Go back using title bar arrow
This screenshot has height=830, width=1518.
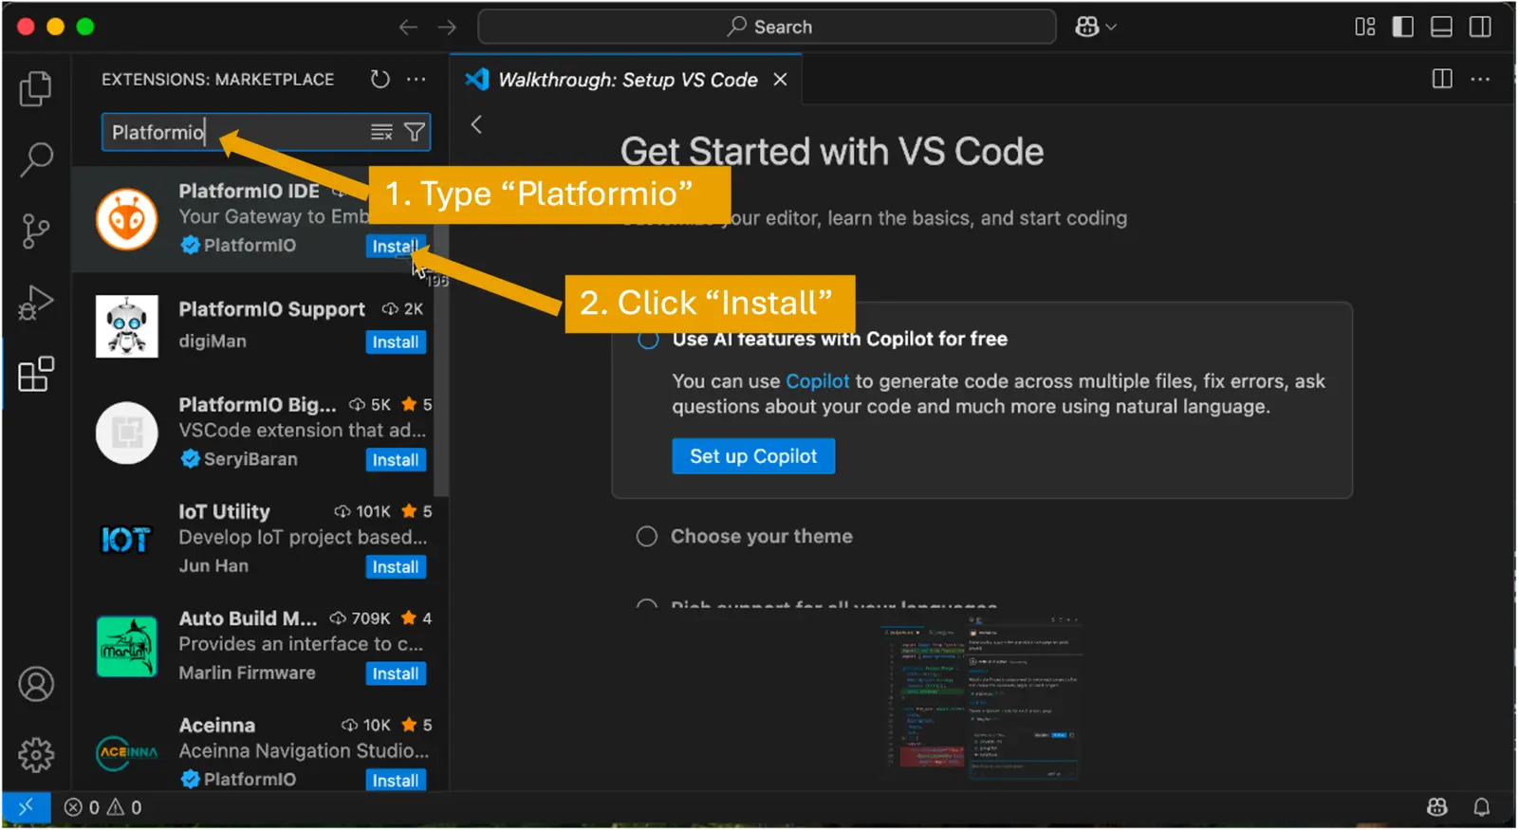pos(408,28)
